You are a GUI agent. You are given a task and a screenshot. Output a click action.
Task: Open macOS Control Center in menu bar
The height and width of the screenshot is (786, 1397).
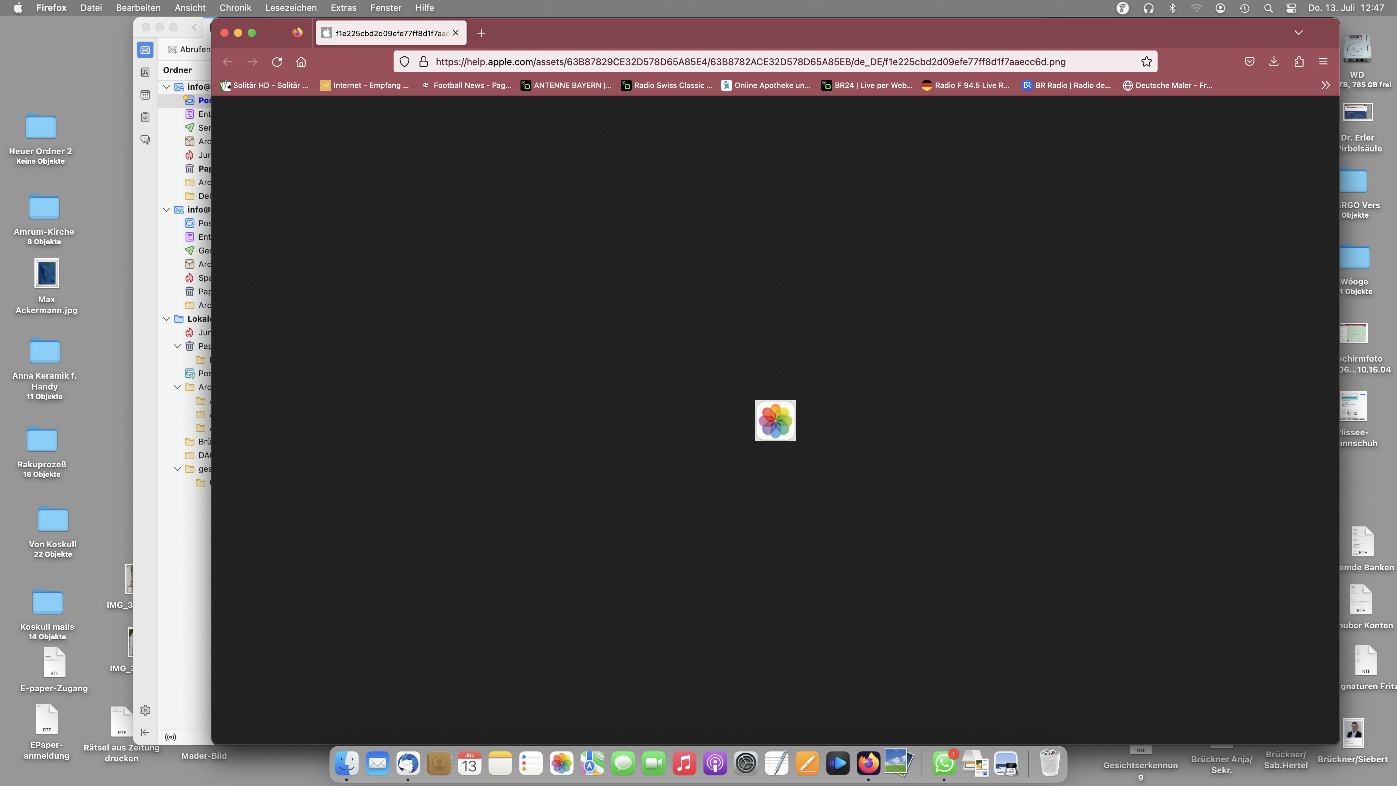click(x=1291, y=8)
